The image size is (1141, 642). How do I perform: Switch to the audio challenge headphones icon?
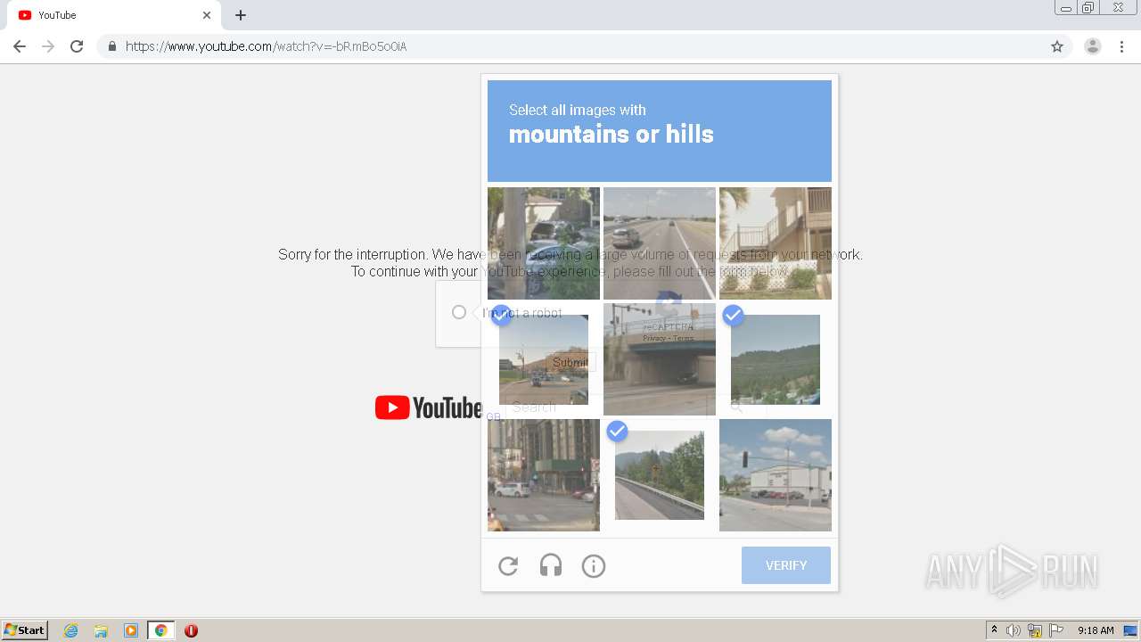[551, 565]
